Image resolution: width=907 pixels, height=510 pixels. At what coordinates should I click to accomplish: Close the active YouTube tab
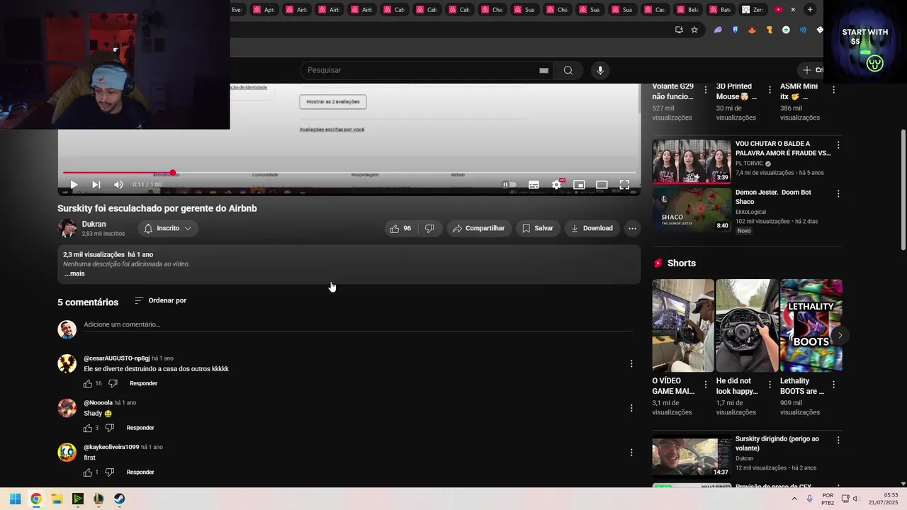[793, 10]
